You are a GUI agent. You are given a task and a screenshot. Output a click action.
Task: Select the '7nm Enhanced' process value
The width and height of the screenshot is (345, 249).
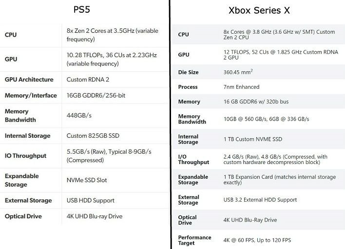241,87
